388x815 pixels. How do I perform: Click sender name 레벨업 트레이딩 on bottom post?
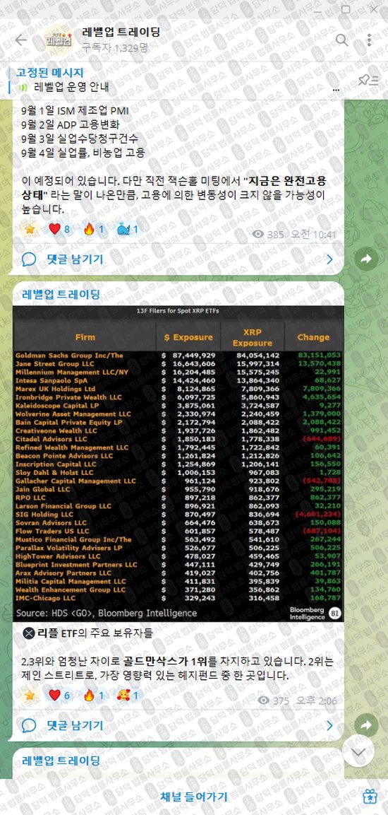tap(61, 761)
